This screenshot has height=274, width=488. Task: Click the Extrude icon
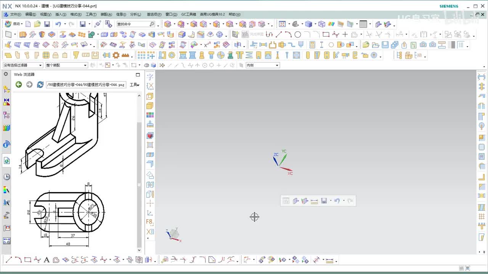point(23,34)
